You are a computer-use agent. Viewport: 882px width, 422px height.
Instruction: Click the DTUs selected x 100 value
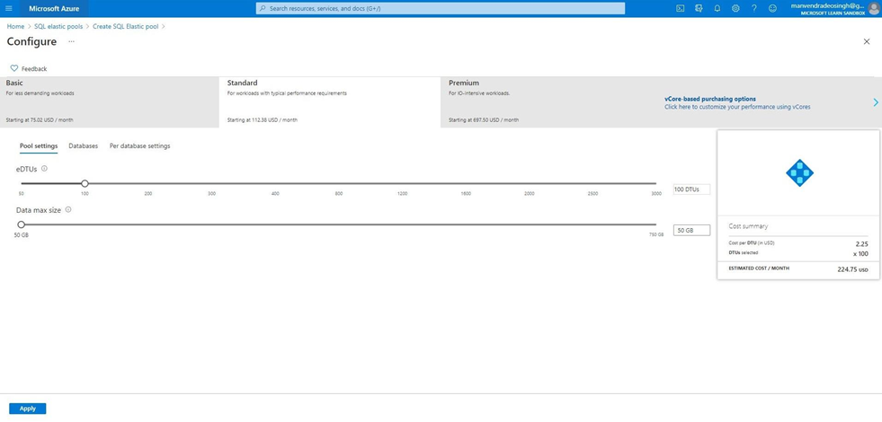pos(860,253)
